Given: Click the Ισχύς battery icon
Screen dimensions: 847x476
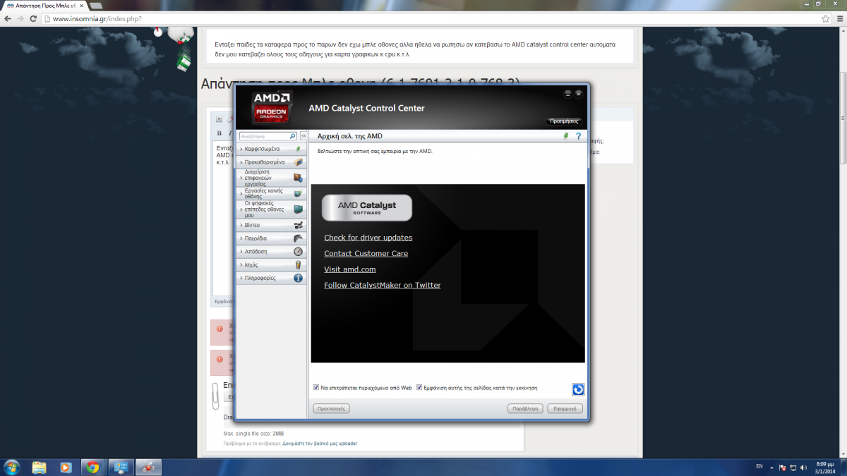Looking at the screenshot, I should [x=298, y=264].
